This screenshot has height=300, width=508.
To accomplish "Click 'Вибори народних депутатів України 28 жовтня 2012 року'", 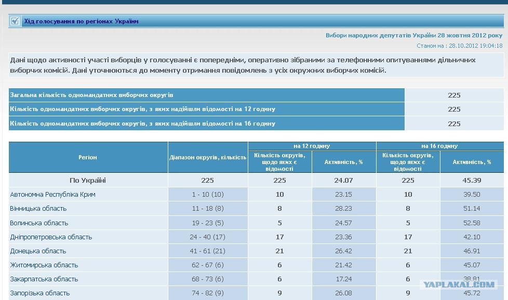I will tap(413, 35).
